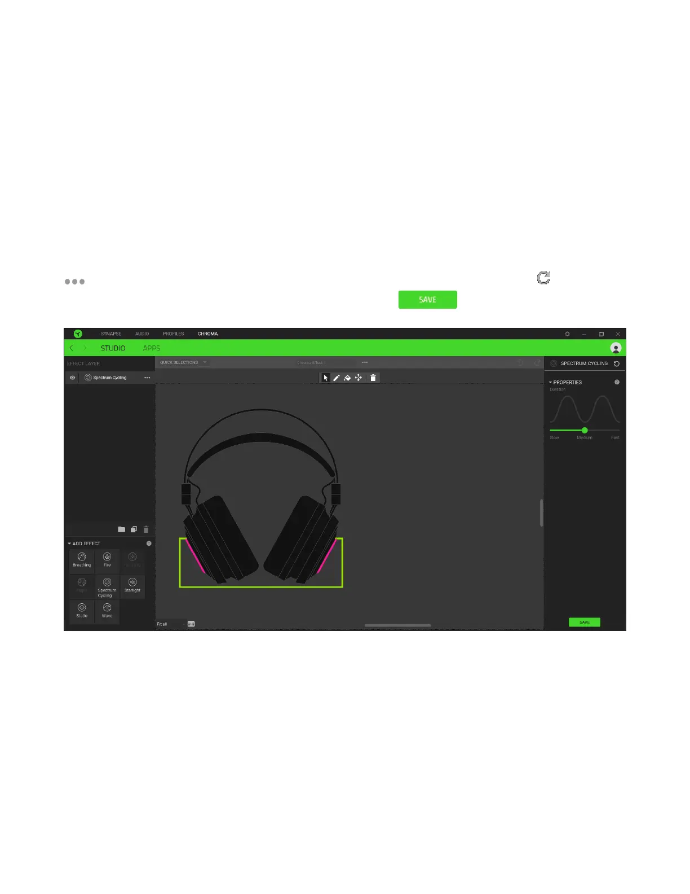Screen dimensions: 690x894
Task: Toggle visibility of Spectrum Cycling layer
Action: (x=72, y=378)
